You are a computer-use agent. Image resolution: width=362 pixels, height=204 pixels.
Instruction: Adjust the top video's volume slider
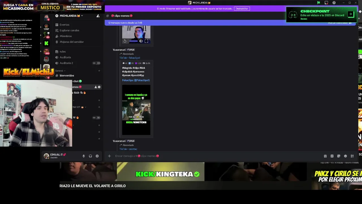133,41
